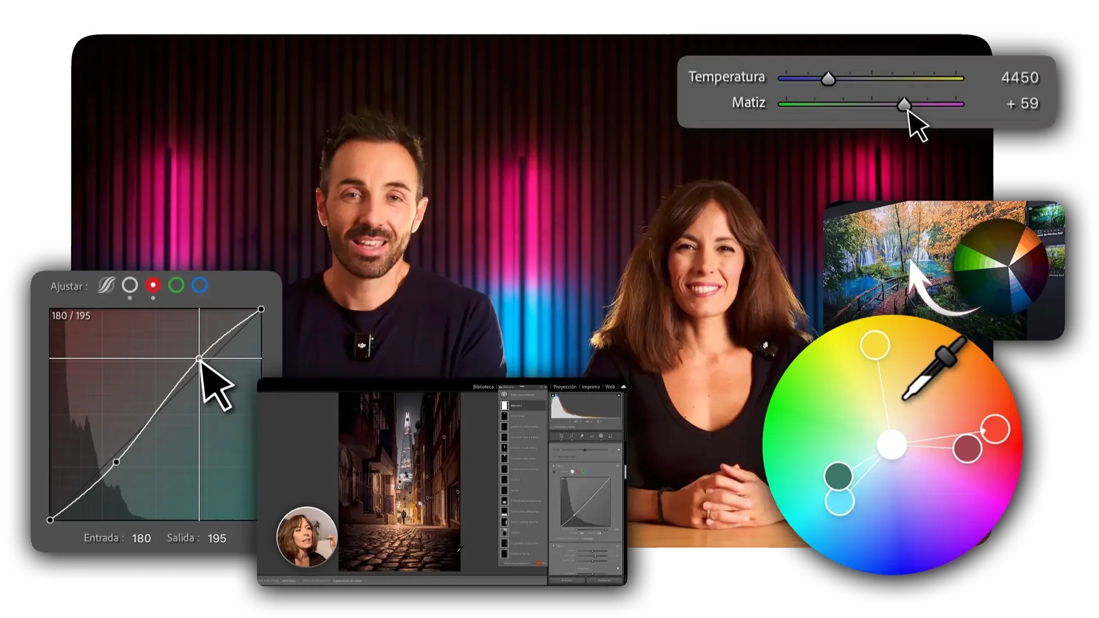Select the healing eraser tool in tool strip
Image resolution: width=1099 pixels, height=618 pixels.
click(582, 436)
